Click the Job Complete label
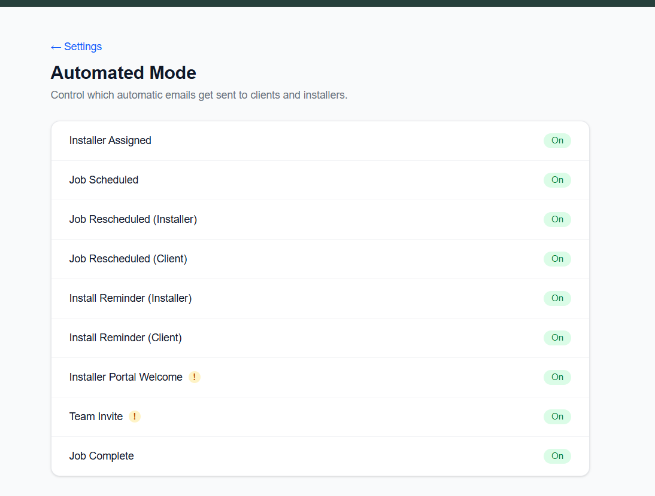This screenshot has height=496, width=655. [102, 456]
